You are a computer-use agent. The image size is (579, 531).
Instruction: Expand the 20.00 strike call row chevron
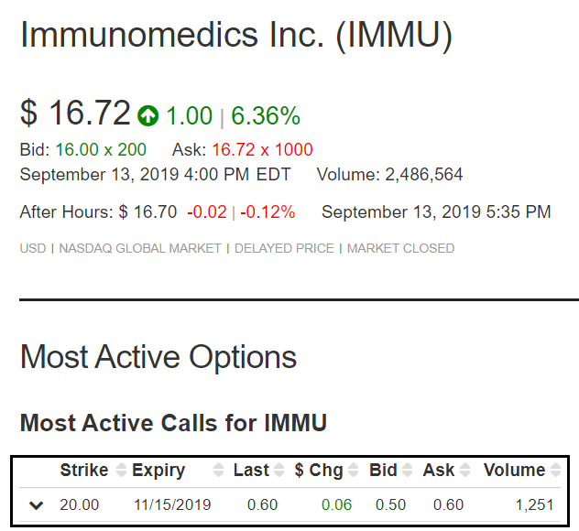[x=37, y=505]
